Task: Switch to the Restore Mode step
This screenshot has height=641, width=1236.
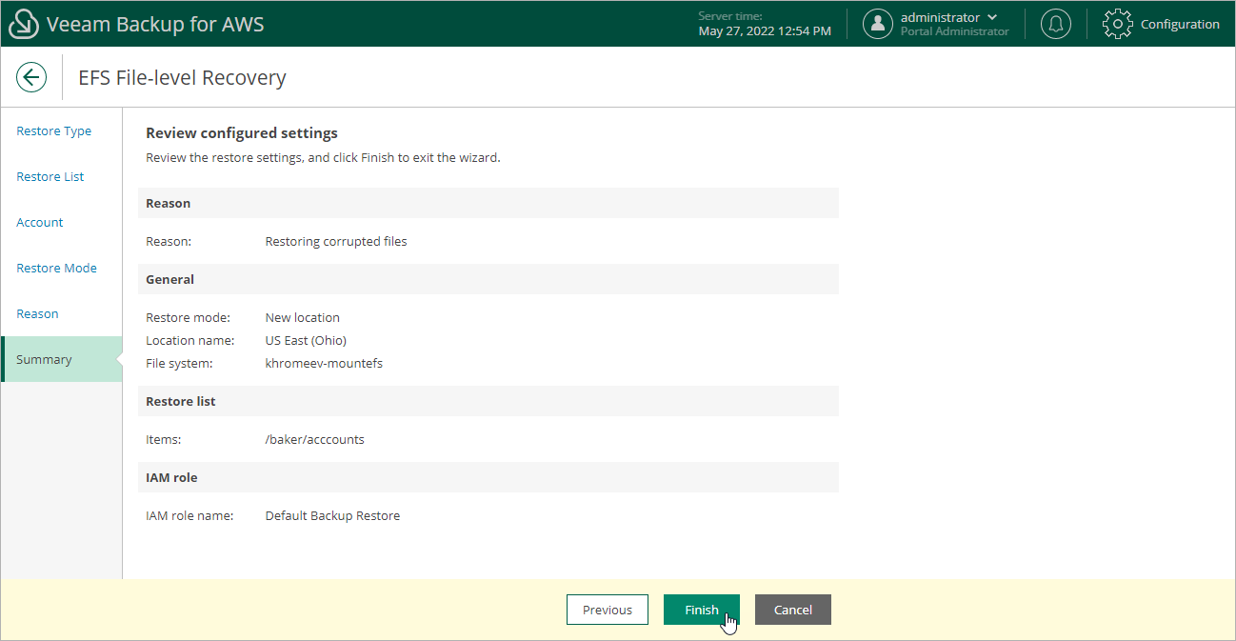Action: (56, 268)
